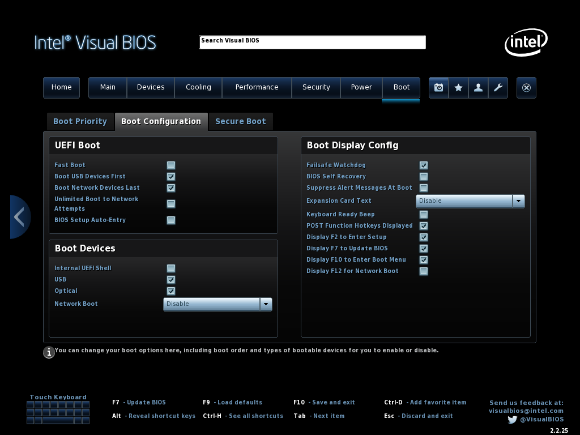Enable the Fast Boot checkbox

pos(171,165)
